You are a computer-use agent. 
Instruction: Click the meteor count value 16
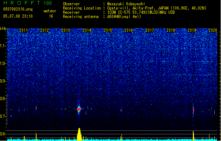coord(51,16)
